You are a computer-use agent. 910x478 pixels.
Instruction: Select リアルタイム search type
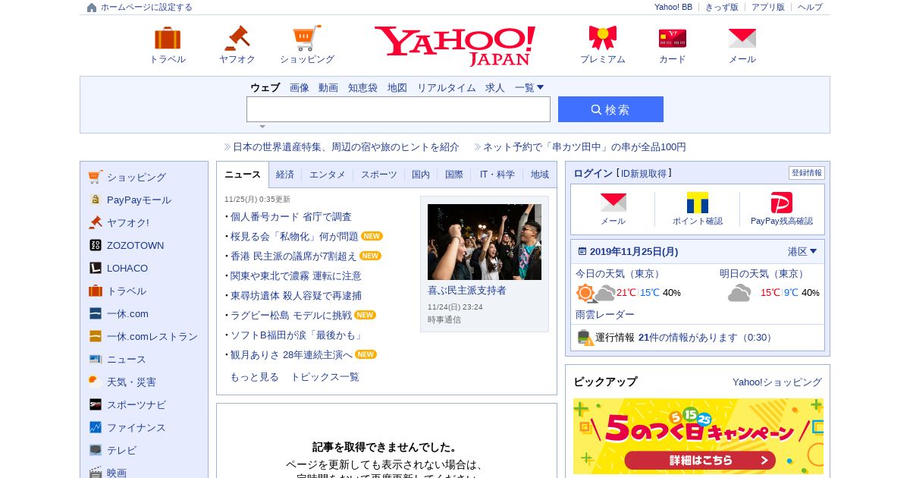[x=447, y=87]
